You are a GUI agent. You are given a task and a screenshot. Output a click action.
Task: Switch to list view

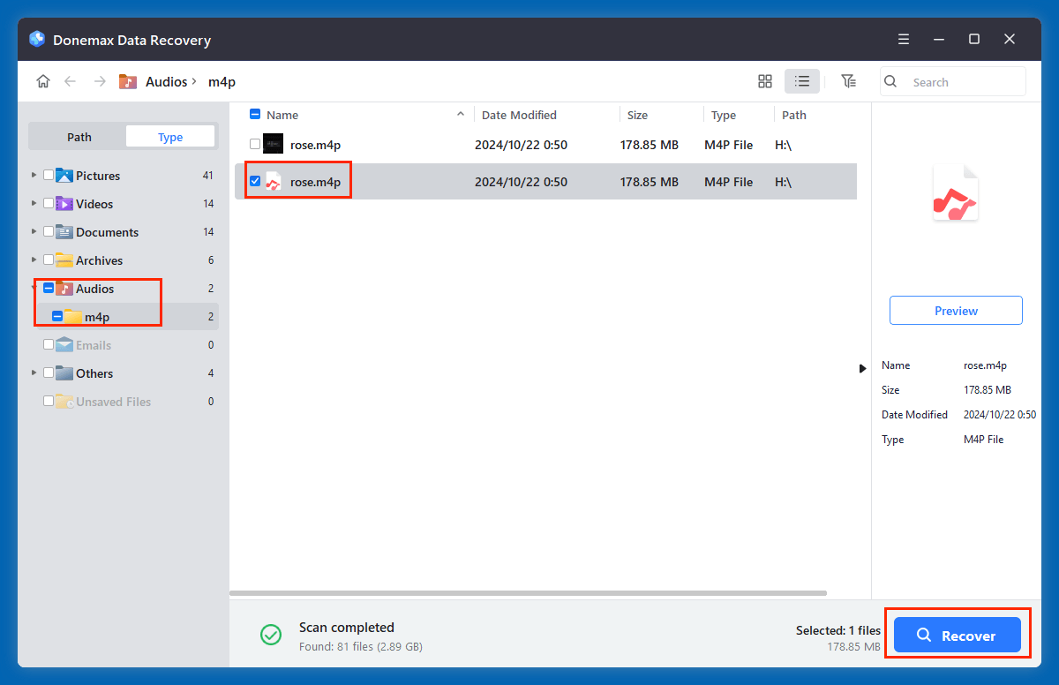point(801,81)
